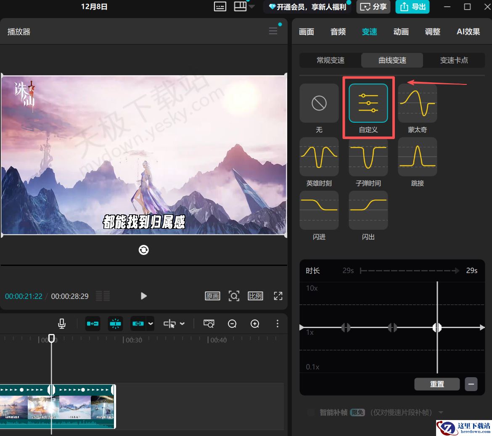
Task: Zoom in on the timeline
Action: tap(255, 323)
